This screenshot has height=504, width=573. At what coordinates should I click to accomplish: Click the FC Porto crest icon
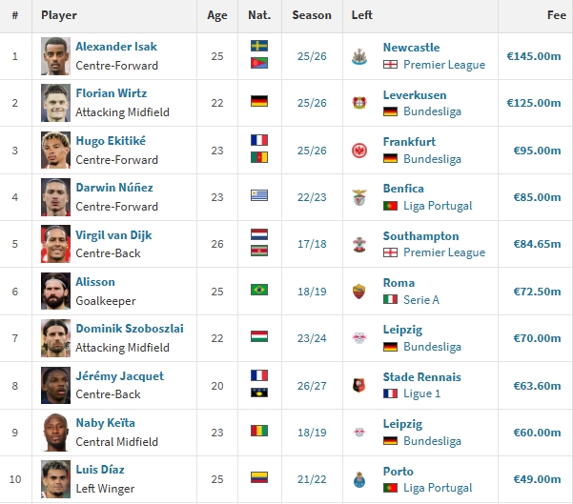pyautogui.click(x=359, y=479)
